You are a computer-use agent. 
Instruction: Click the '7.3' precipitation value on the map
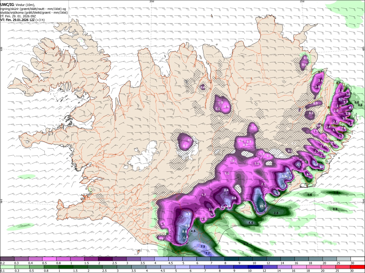[x=203, y=247]
